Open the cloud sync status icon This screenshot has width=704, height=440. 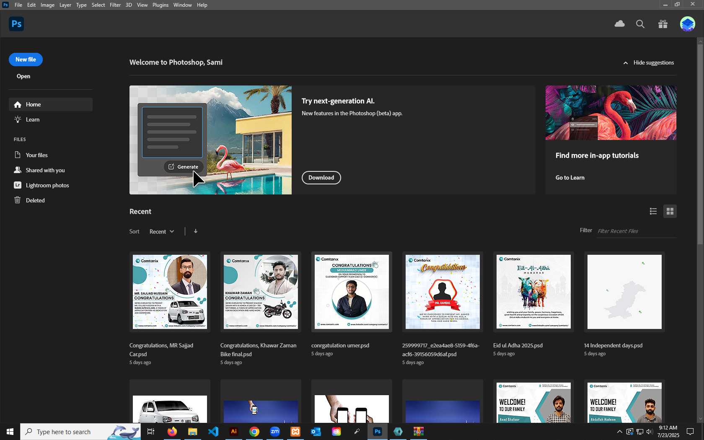tap(619, 24)
